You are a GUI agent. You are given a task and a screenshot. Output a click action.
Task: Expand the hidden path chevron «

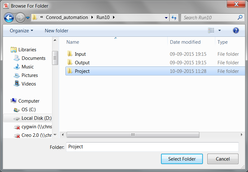point(42,17)
